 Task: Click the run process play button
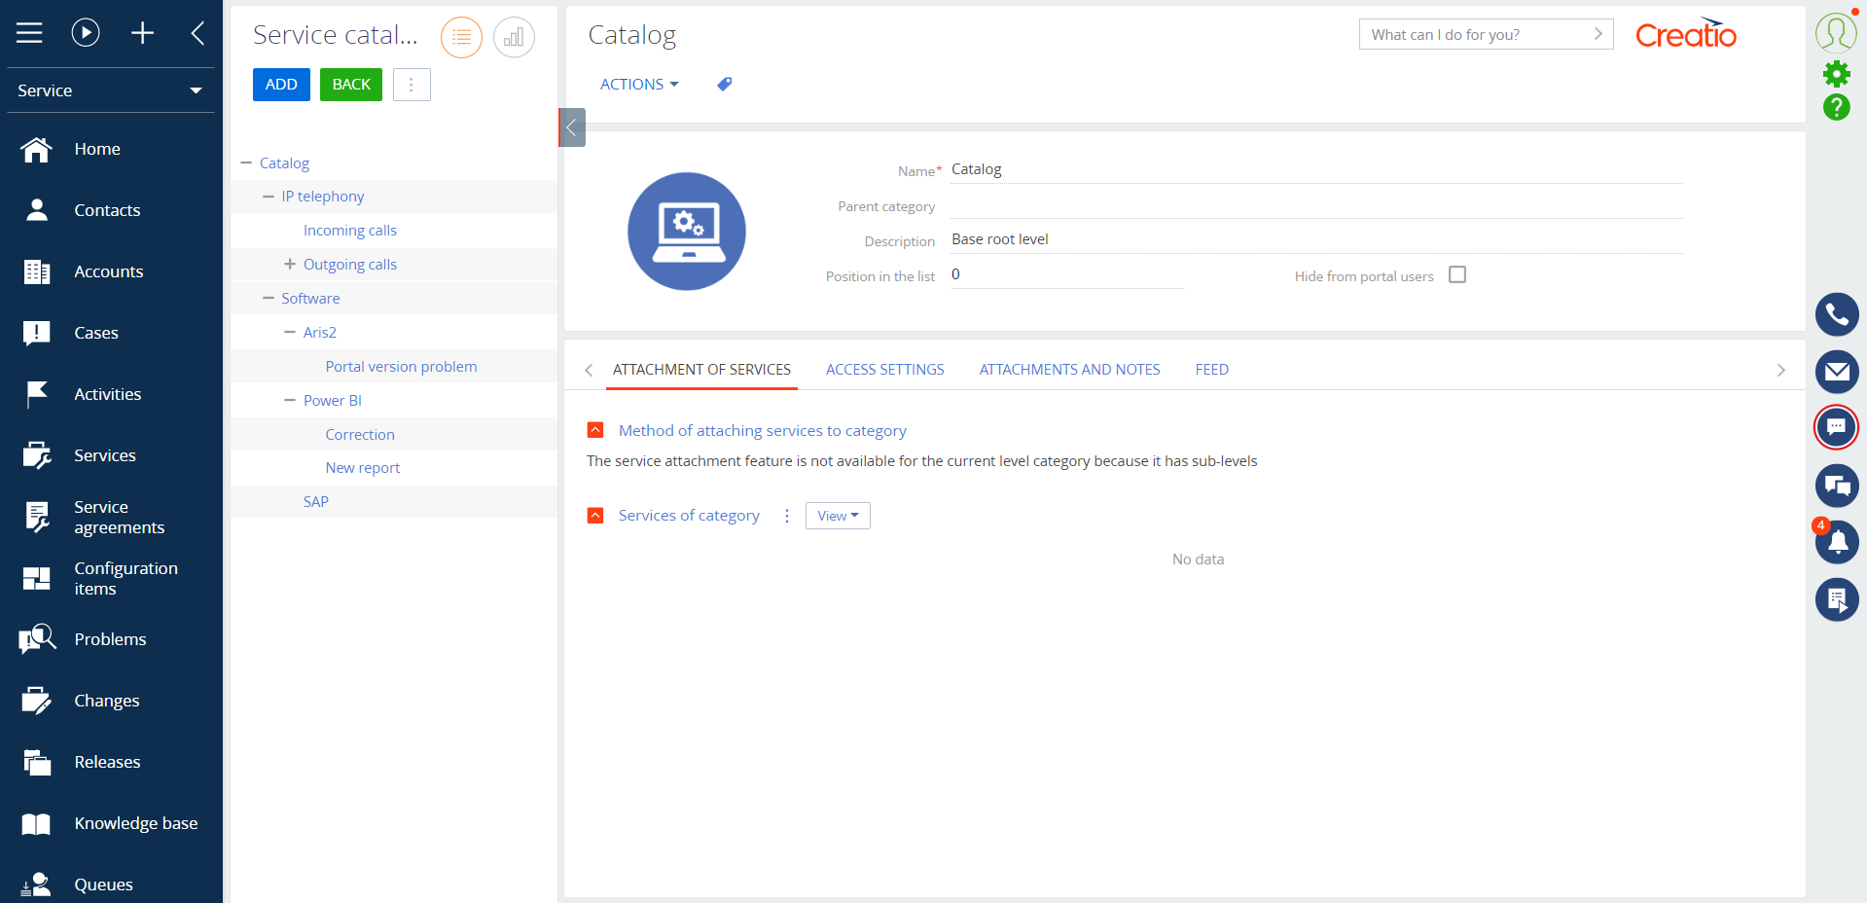85,32
